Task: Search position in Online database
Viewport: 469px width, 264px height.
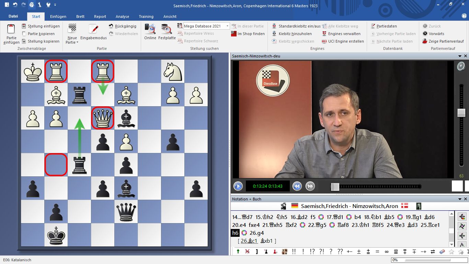Action: pyautogui.click(x=150, y=29)
